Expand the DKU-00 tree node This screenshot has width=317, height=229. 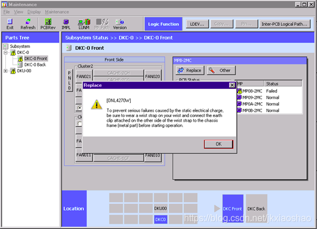tap(6, 71)
